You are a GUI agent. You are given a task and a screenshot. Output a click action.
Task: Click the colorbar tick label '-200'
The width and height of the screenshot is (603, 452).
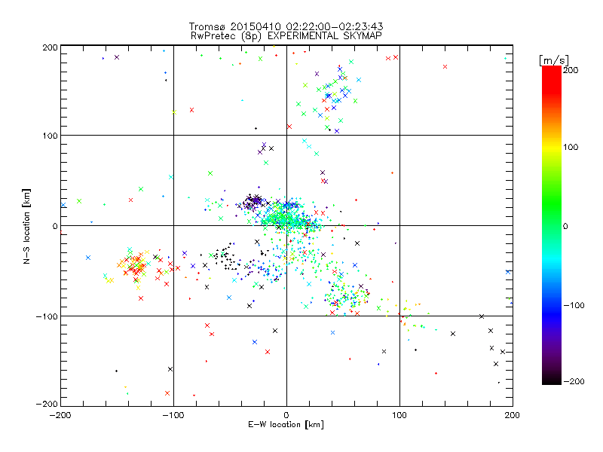(x=574, y=381)
